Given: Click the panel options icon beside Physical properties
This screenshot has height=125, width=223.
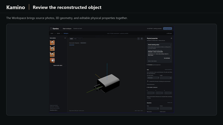Looking at the screenshot, I should tap(171, 38).
